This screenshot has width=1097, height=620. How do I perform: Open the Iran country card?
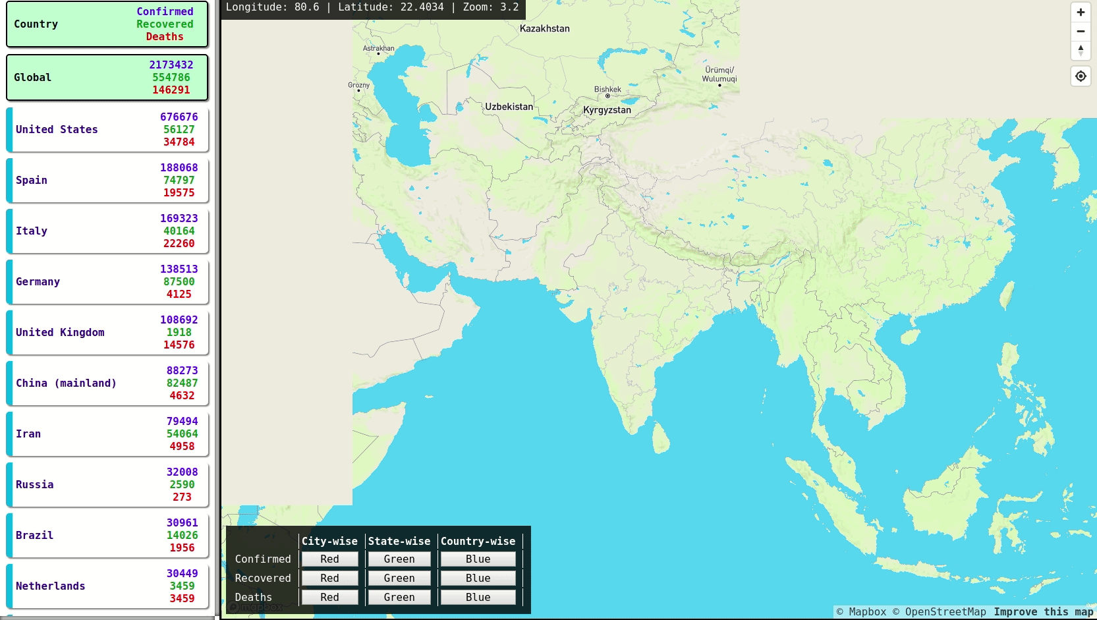[x=107, y=434]
